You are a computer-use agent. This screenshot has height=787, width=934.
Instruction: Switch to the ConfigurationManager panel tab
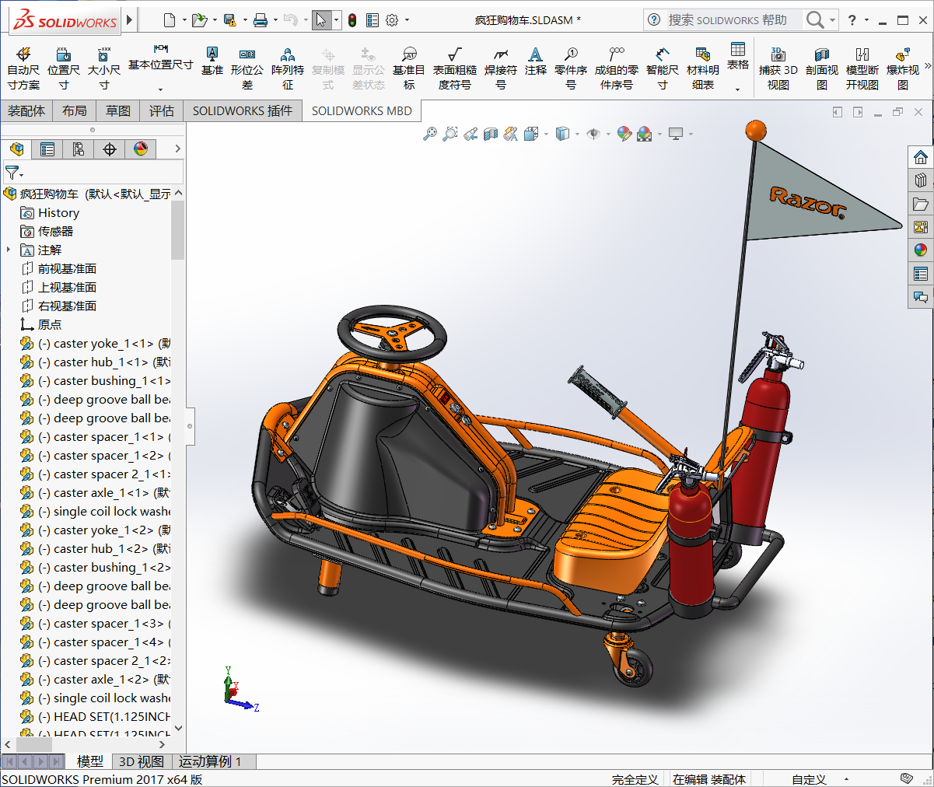point(79,149)
